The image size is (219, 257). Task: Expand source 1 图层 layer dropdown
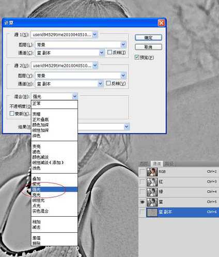[x=123, y=44]
